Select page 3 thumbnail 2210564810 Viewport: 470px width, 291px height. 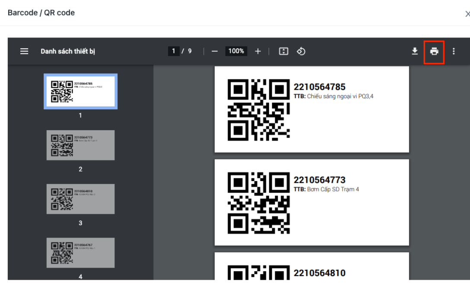point(81,199)
